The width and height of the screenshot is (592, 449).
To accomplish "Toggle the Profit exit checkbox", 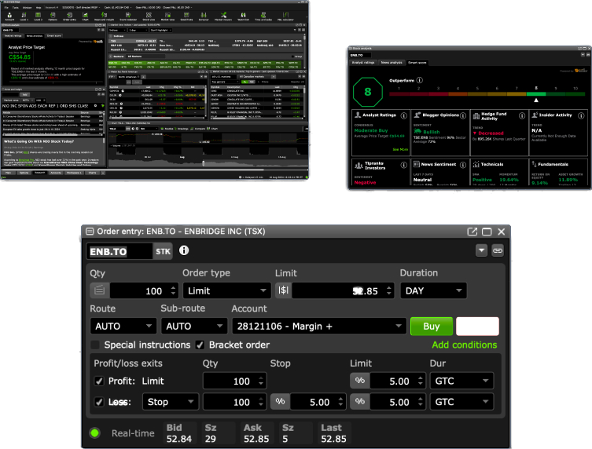I will (x=98, y=381).
